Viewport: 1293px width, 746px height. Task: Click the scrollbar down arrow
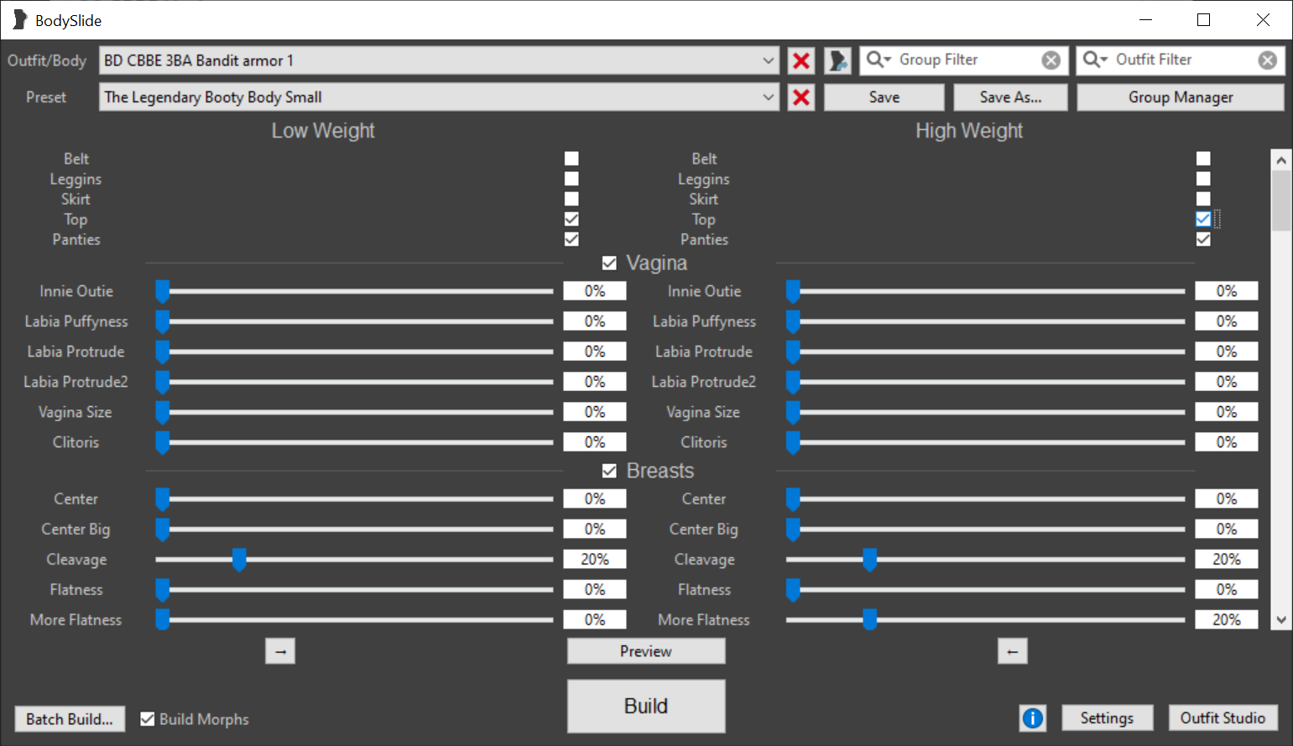[x=1281, y=620]
